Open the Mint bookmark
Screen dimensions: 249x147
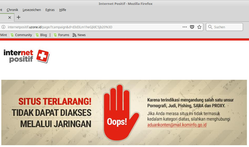coord(3,35)
